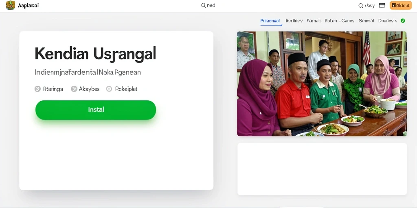Screen dimensions: 417x208
Task: Switch to the Kediidev tab
Action: point(294,21)
